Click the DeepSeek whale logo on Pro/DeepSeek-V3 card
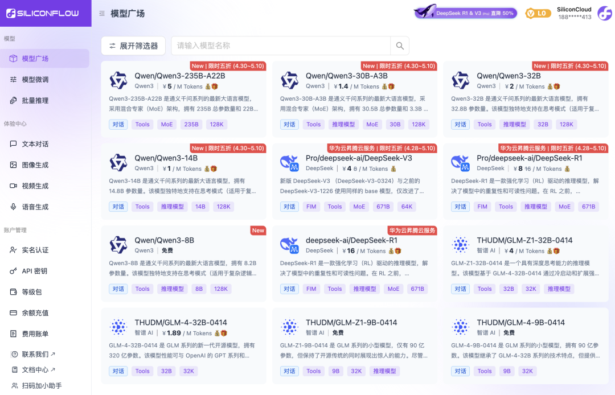 pyautogui.click(x=289, y=163)
